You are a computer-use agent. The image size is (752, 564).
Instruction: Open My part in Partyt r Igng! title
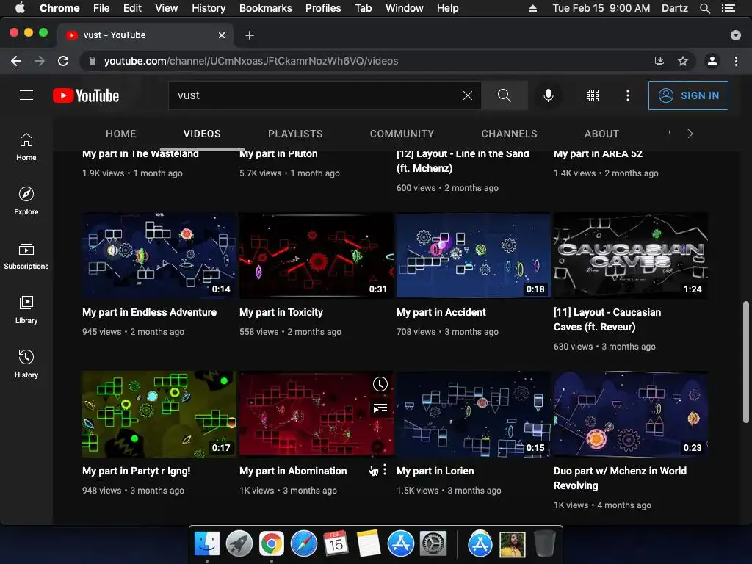point(136,471)
